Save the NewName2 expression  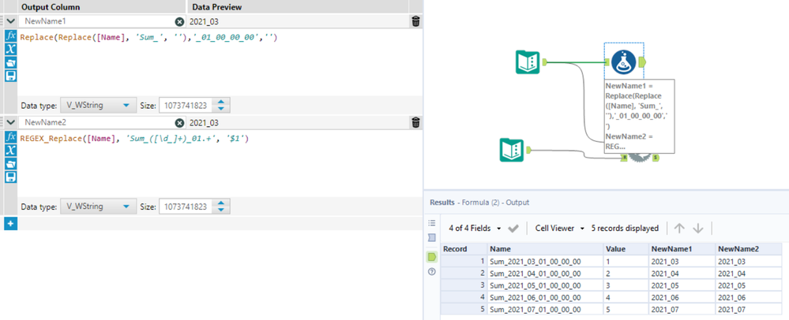[10, 177]
